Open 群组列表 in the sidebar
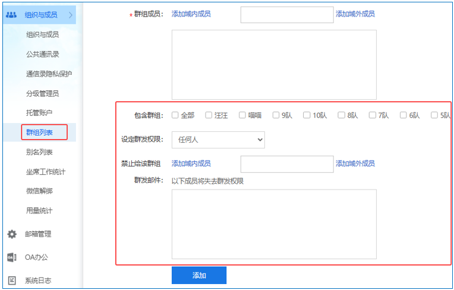The height and width of the screenshot is (290, 454). 40,132
